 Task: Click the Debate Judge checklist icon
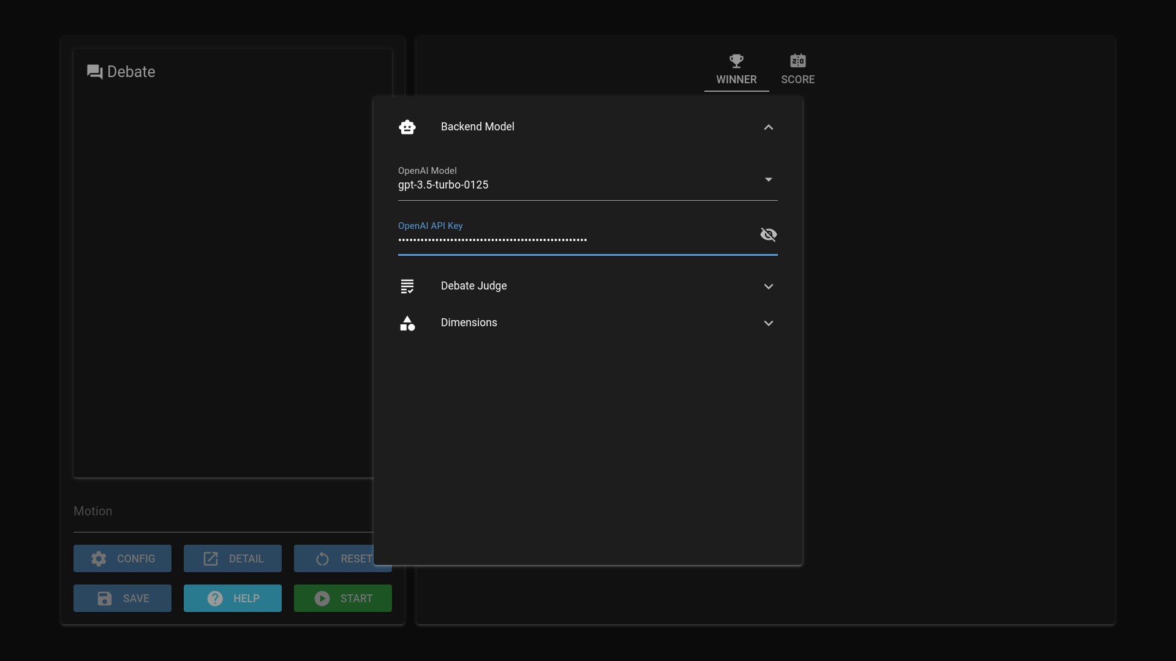coord(407,286)
